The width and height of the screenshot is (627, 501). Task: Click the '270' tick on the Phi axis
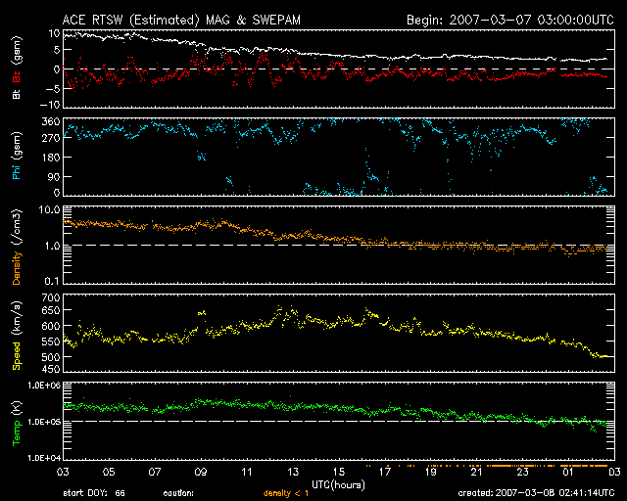coord(51,138)
